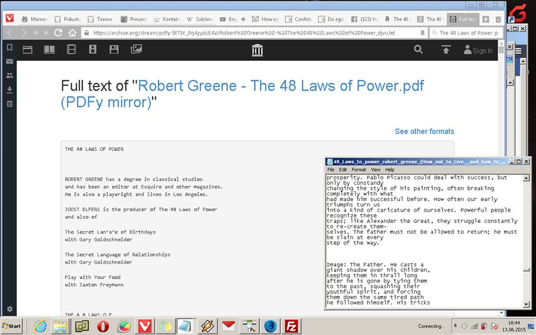Open FileZilla from the taskbar
The image size is (536, 335).
(291, 326)
